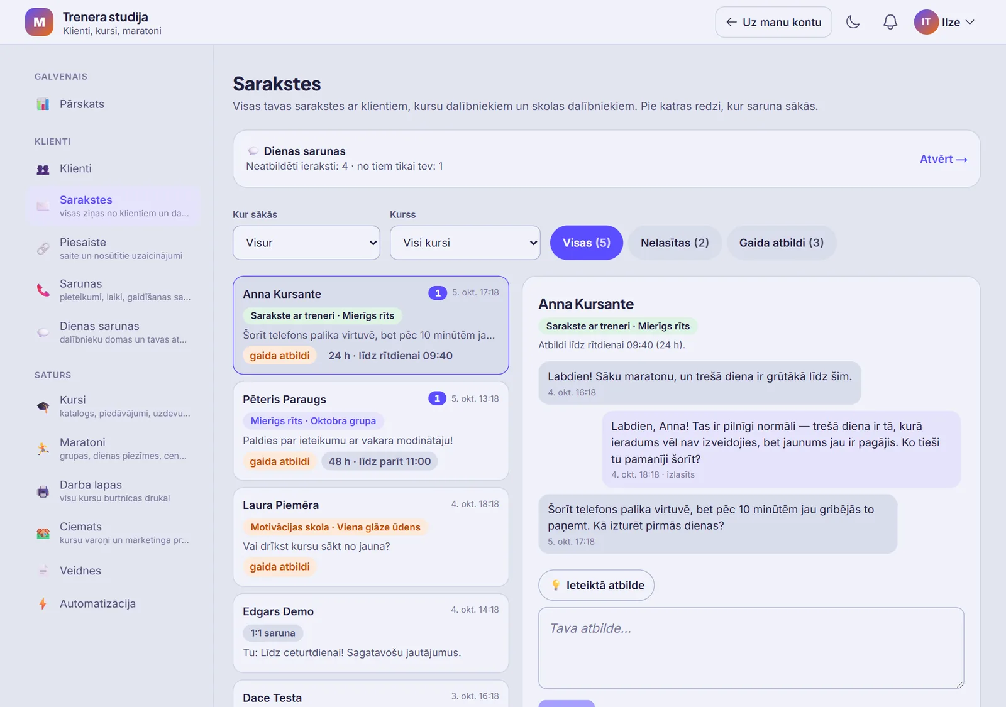The height and width of the screenshot is (707, 1006).
Task: Click the 1:1 saruna tag
Action: 273,633
